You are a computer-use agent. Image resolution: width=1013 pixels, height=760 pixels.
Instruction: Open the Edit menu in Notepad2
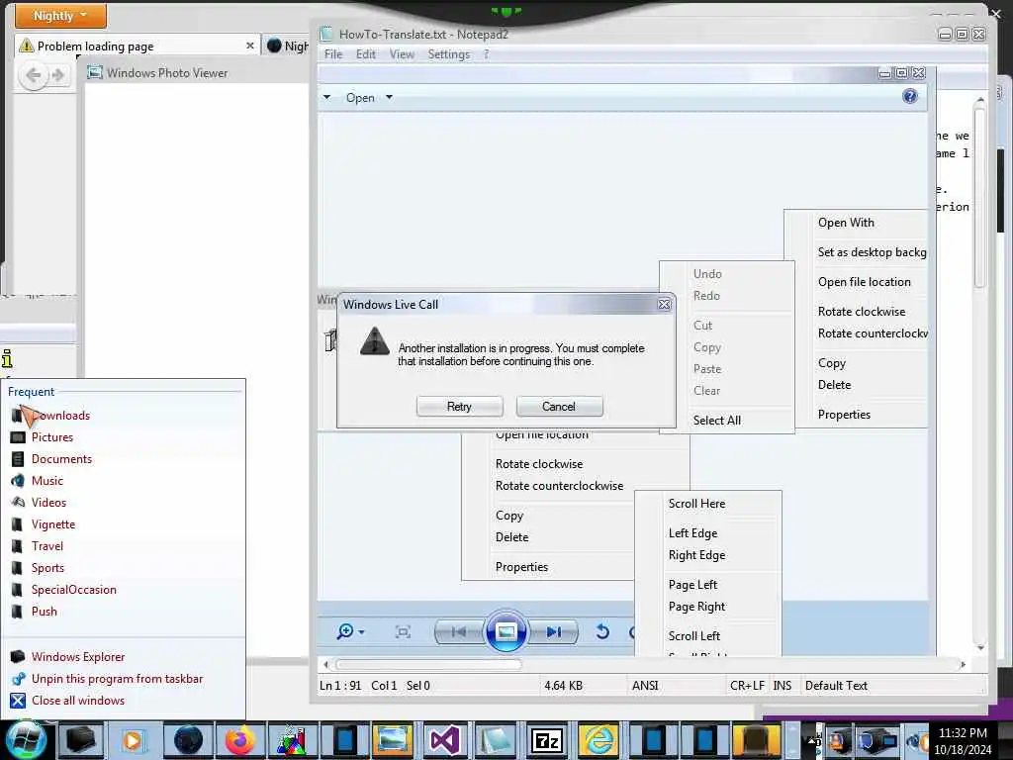pyautogui.click(x=366, y=54)
